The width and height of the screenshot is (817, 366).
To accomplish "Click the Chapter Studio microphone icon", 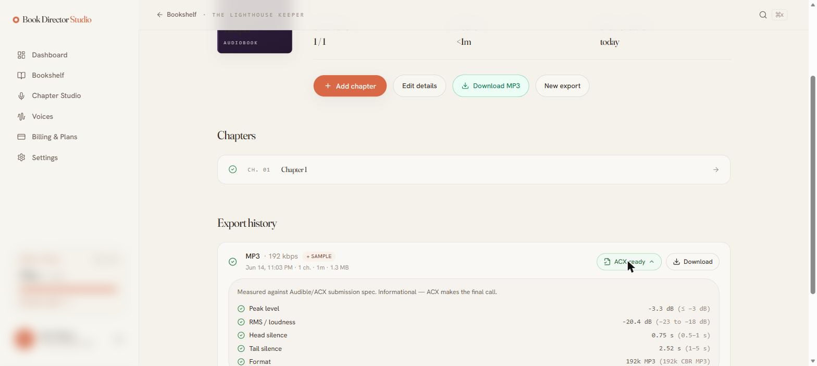I will coord(21,95).
